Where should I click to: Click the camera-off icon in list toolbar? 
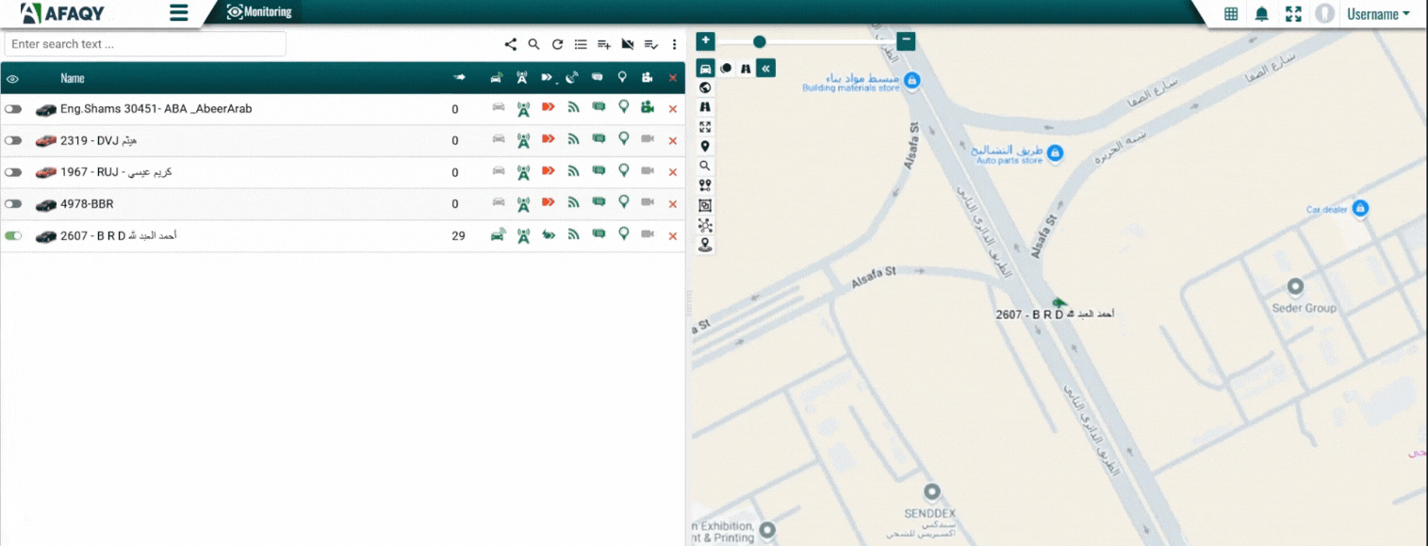pos(627,44)
